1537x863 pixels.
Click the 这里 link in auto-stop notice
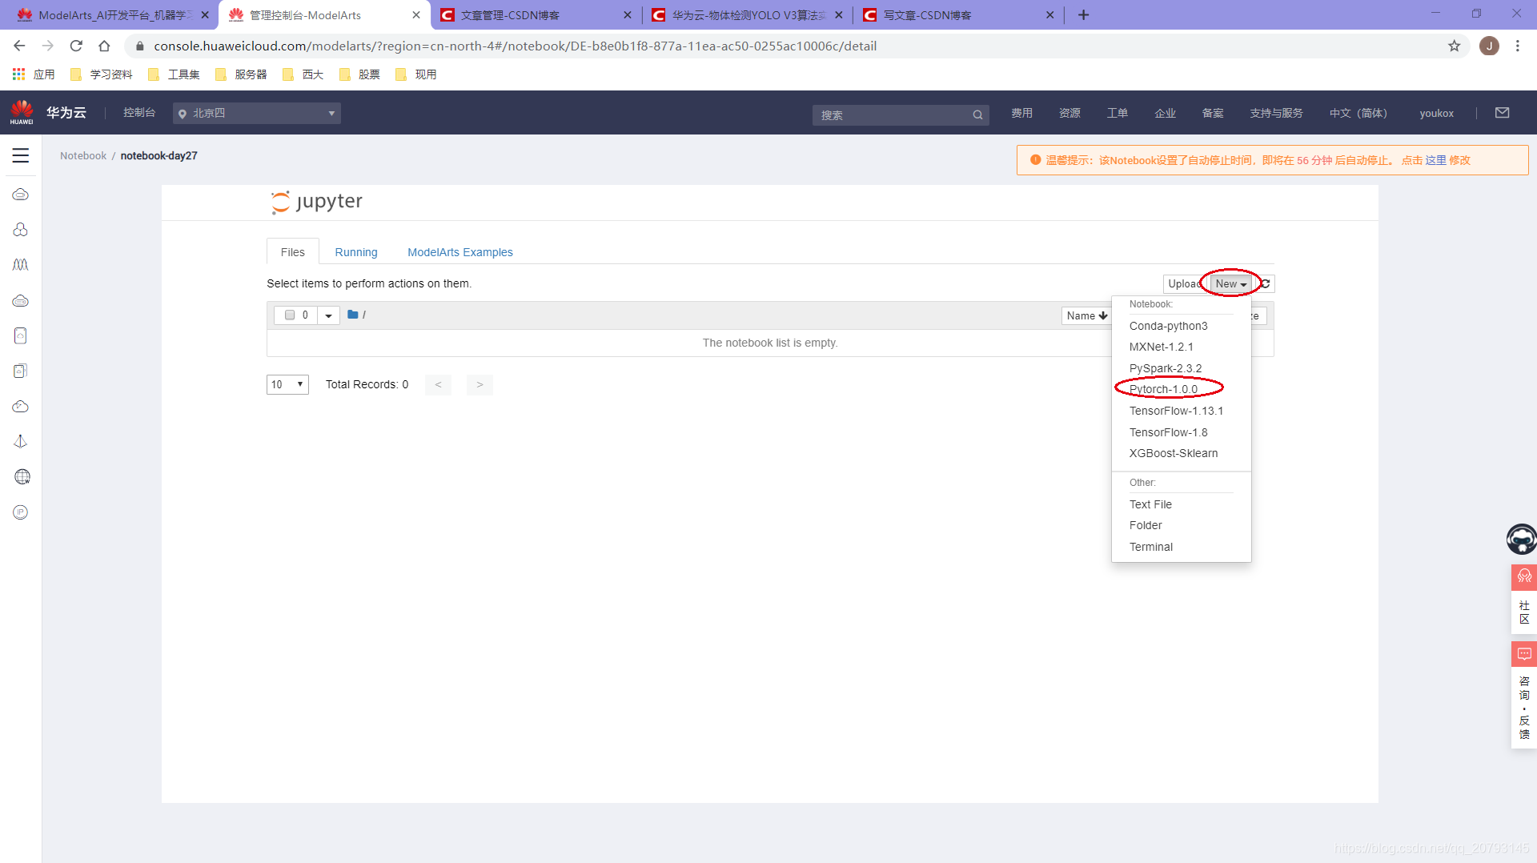click(1435, 160)
